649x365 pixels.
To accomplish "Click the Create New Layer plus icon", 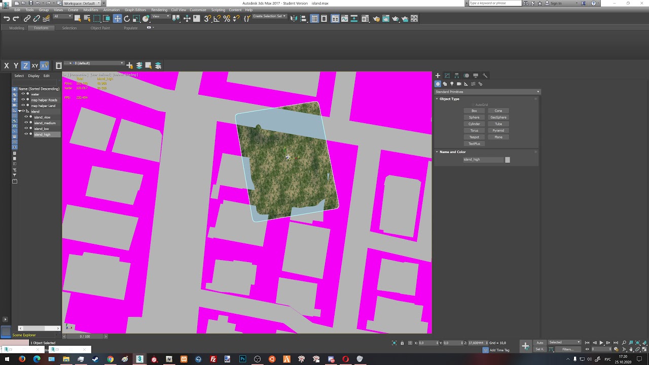I will 130,65.
